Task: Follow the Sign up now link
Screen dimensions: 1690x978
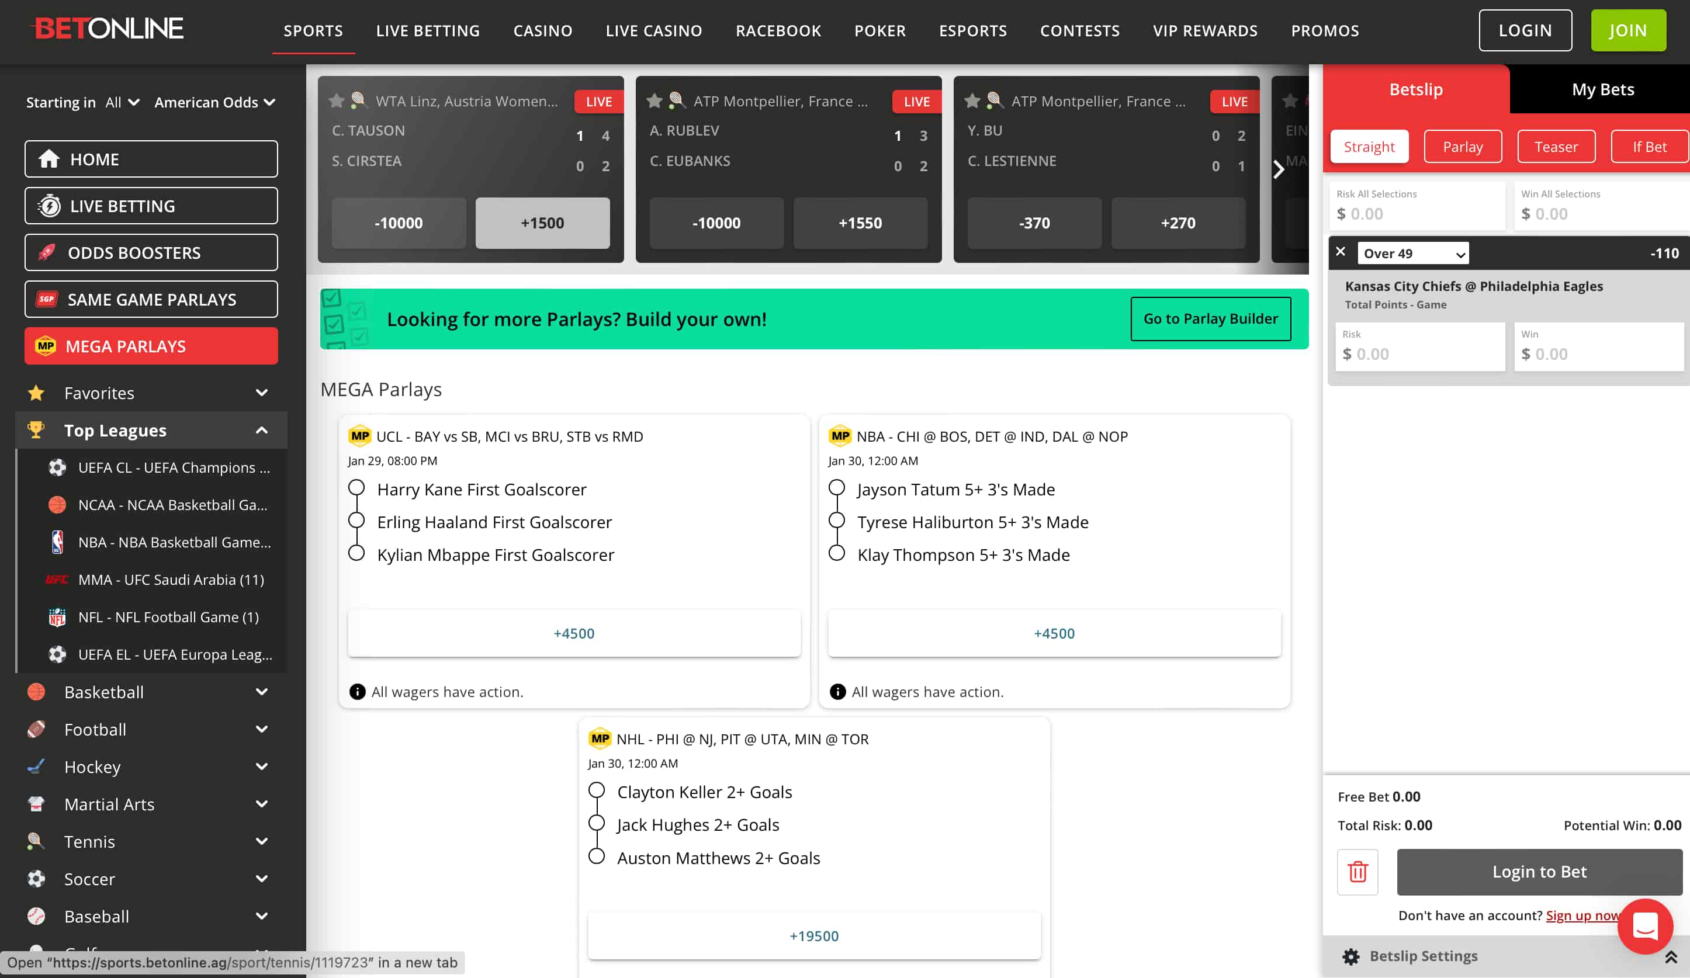Action: point(1584,915)
